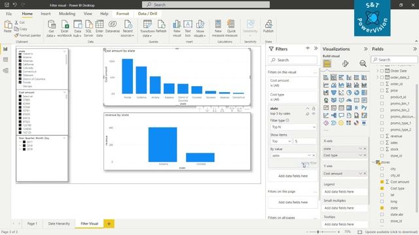Collapse the Visualizations pane
The image size is (419, 235).
[365, 49]
